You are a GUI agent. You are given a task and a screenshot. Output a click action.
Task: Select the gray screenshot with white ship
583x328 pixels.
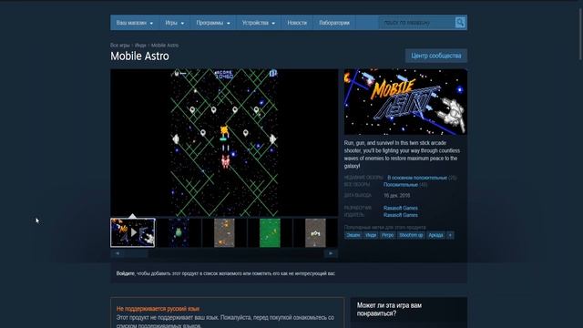click(315, 233)
